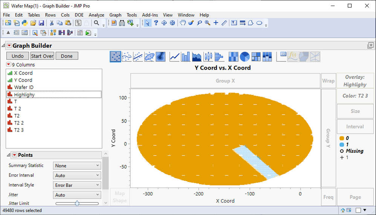Select the Help question mark tool

coord(156,23)
